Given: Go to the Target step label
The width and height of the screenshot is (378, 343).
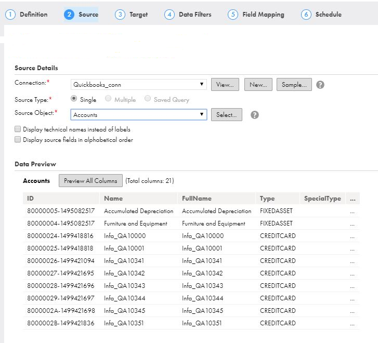Looking at the screenshot, I should [x=139, y=15].
